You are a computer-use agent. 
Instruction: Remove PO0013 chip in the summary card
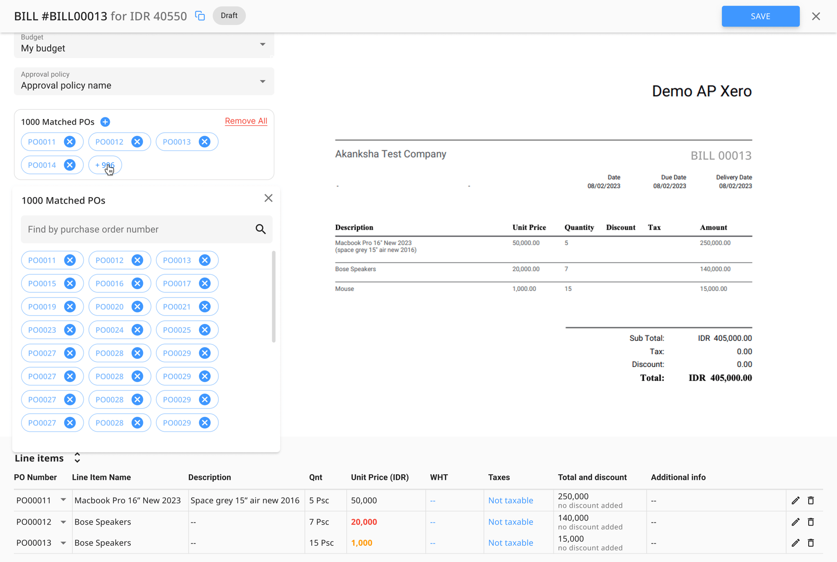[204, 142]
